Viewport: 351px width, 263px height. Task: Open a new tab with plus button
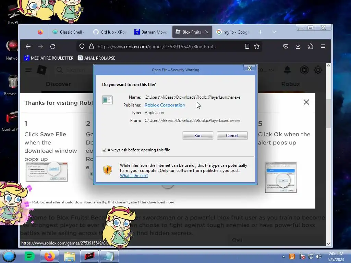(261, 32)
